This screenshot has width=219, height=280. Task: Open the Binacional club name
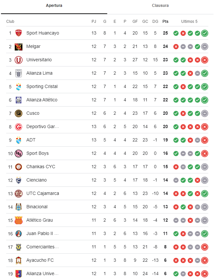coord(37,207)
